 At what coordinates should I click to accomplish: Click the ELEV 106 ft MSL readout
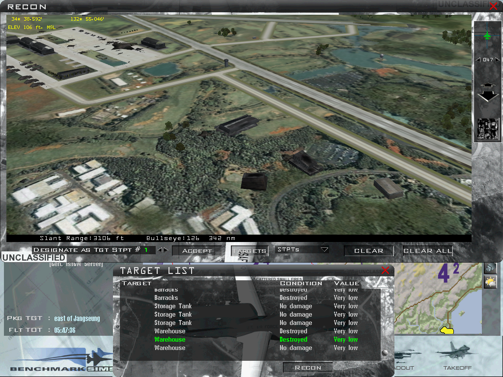tap(32, 27)
